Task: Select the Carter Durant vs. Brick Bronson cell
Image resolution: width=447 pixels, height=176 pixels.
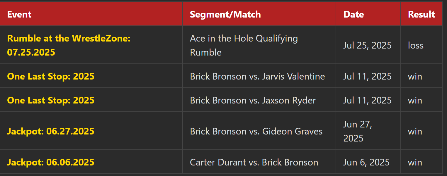Action: (x=259, y=162)
